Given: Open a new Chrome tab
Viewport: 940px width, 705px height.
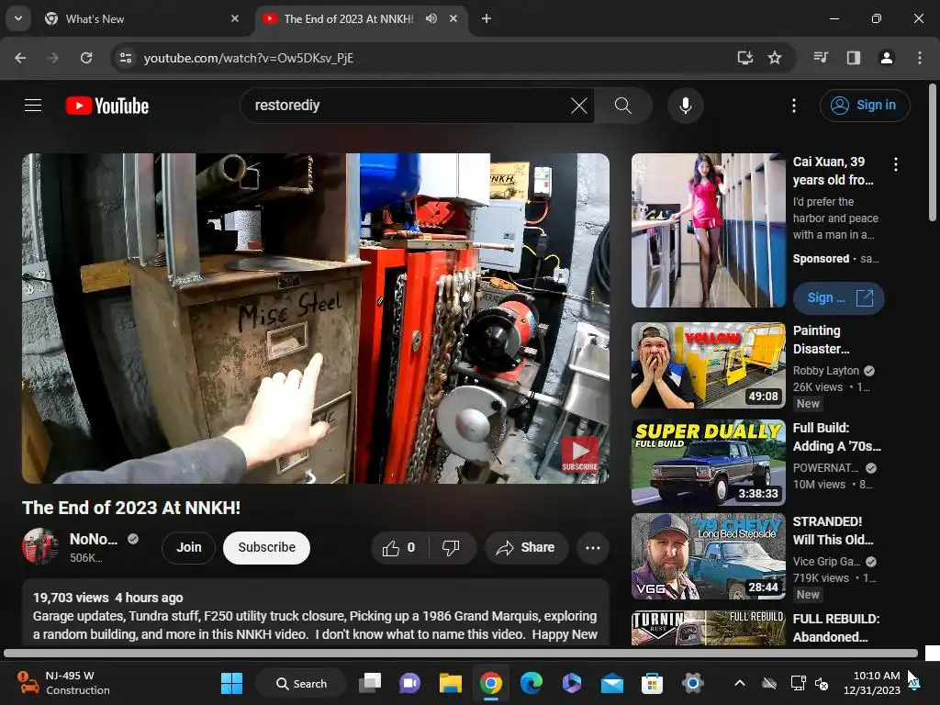Looking at the screenshot, I should click(x=487, y=18).
